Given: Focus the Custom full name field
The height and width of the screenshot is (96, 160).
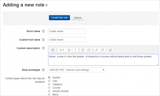Looking at the screenshot, I should (67, 40).
